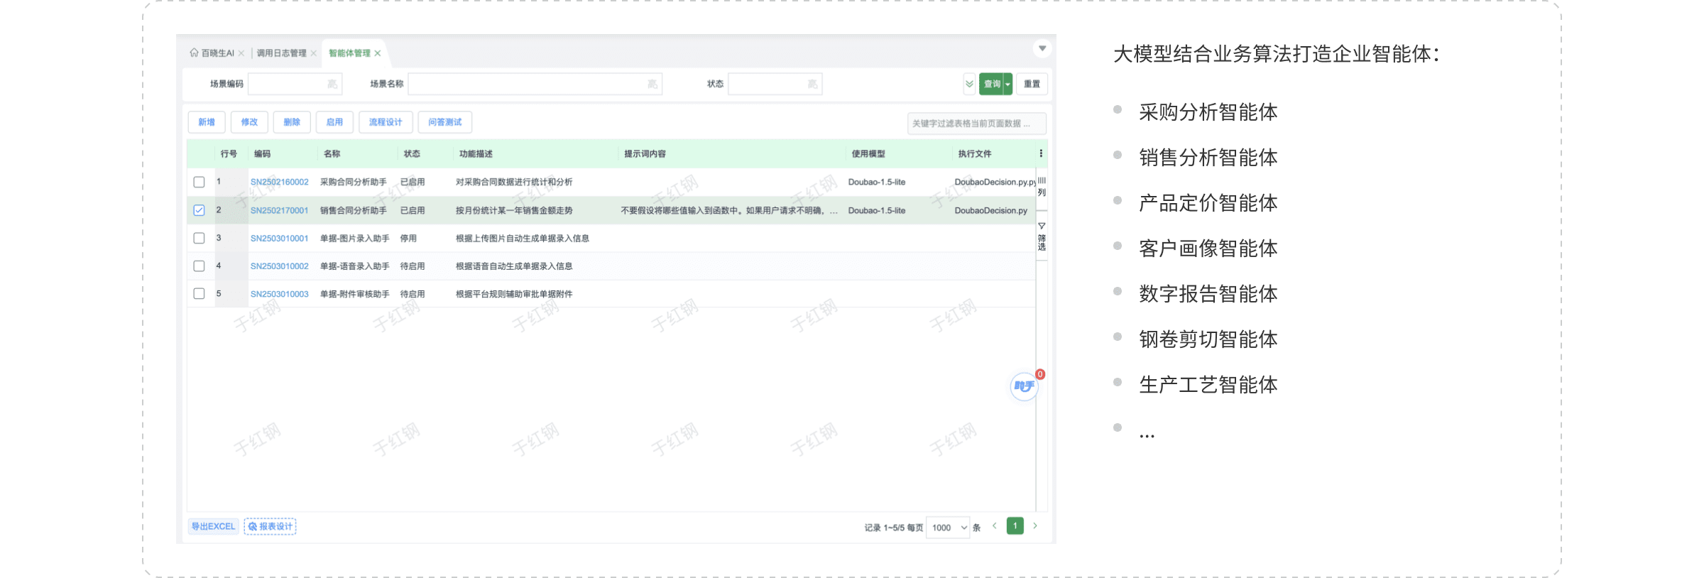This screenshot has width=1704, height=578.
Task: Open the table header three-dot menu
Action: pyautogui.click(x=1041, y=153)
